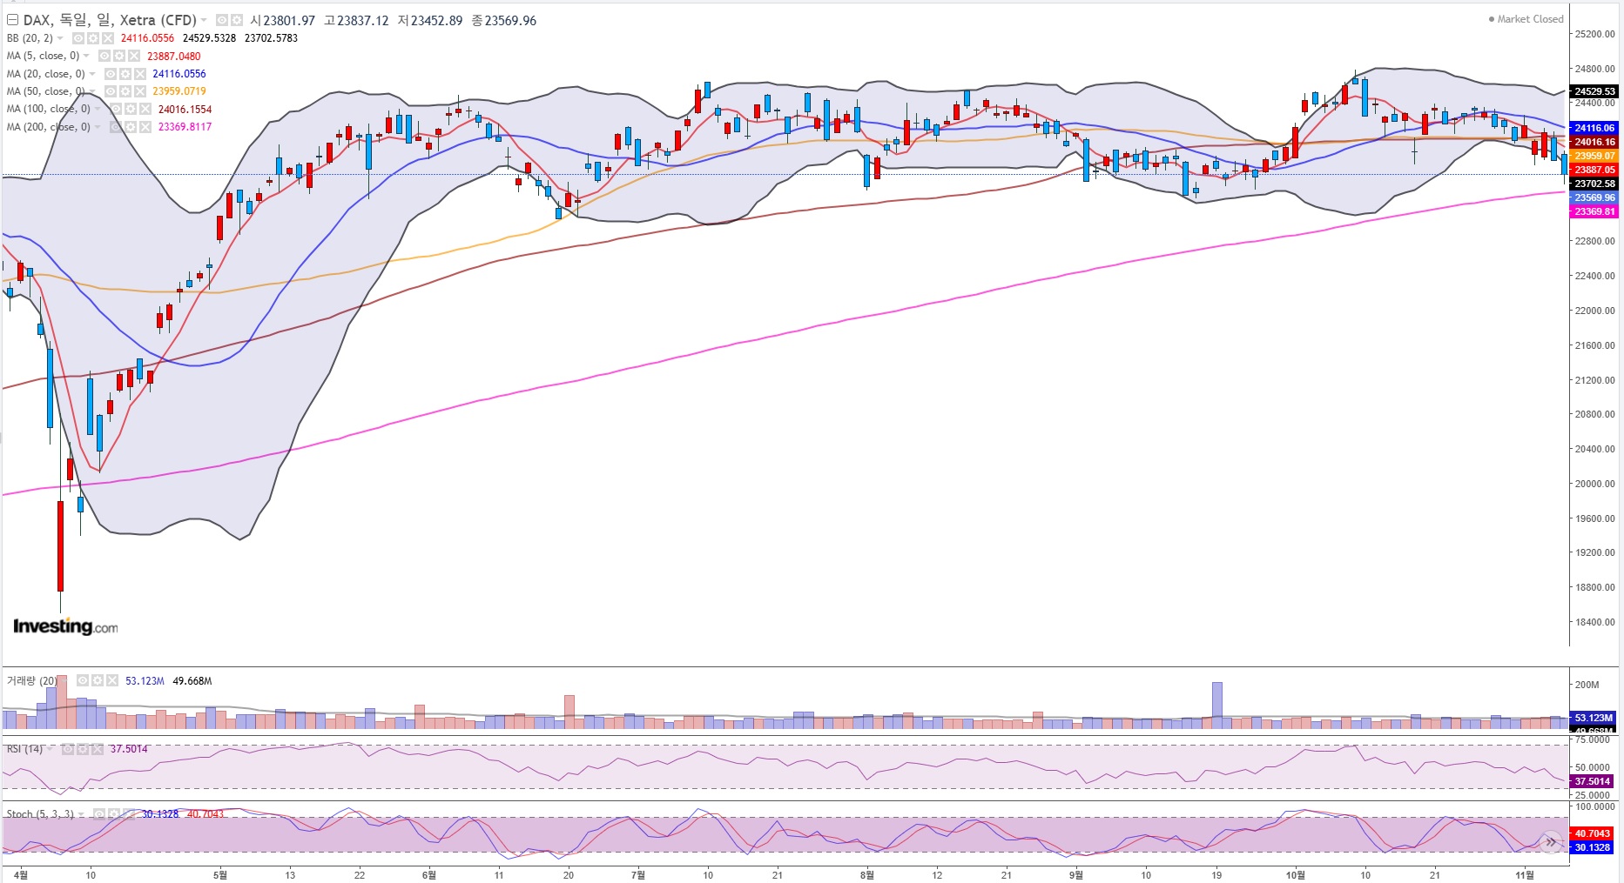The height and width of the screenshot is (883, 1624).
Task: Click the closing price value 종23569.96
Action: [x=504, y=20]
